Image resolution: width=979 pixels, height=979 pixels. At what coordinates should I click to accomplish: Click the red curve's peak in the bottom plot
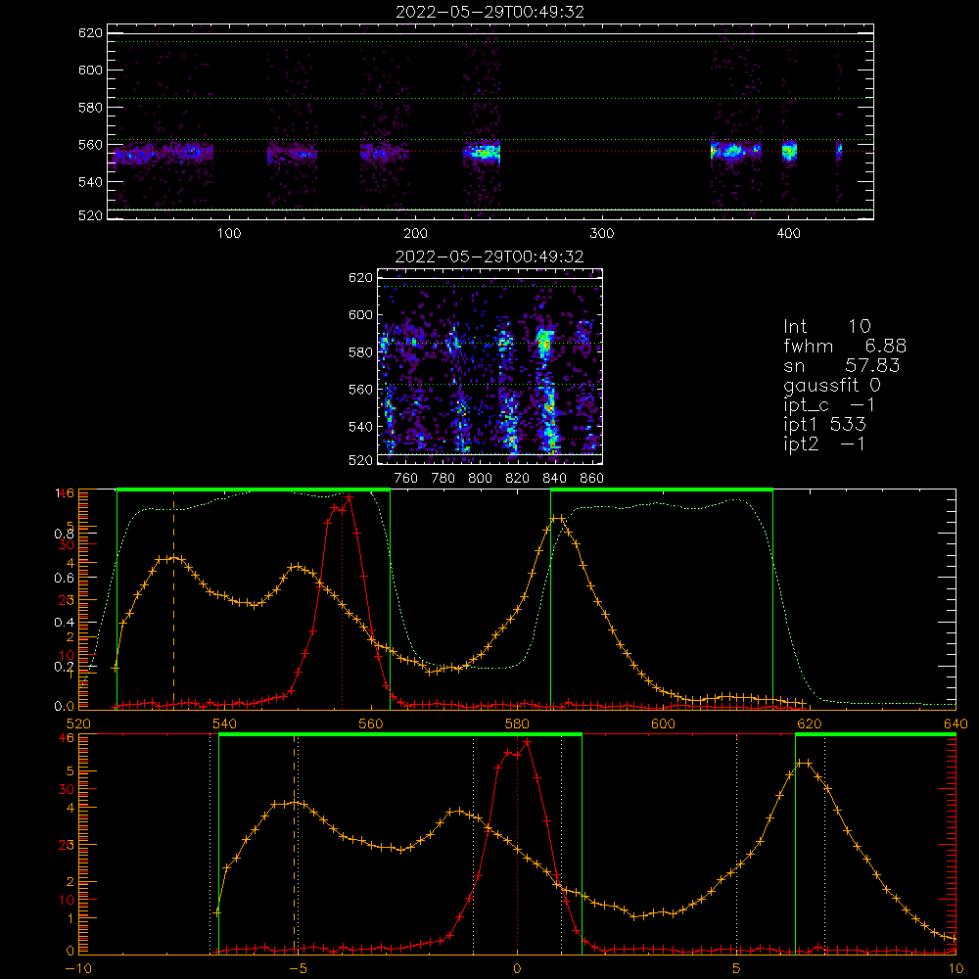click(x=528, y=742)
